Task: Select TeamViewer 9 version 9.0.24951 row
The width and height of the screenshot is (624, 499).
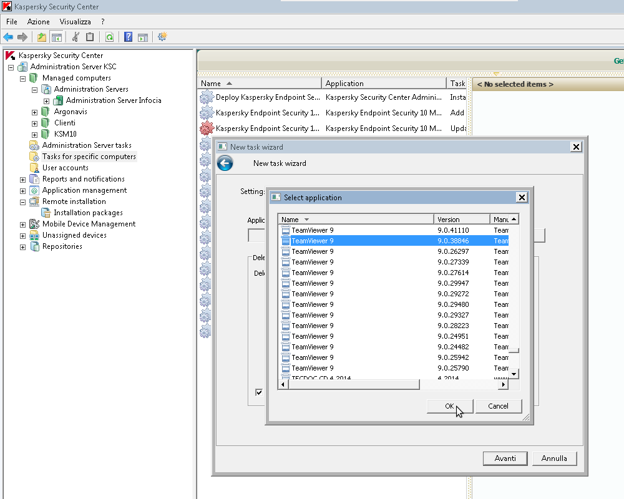Action: pyautogui.click(x=394, y=336)
